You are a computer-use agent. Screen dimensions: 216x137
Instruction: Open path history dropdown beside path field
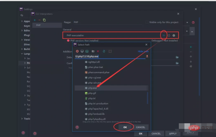coord(147,56)
